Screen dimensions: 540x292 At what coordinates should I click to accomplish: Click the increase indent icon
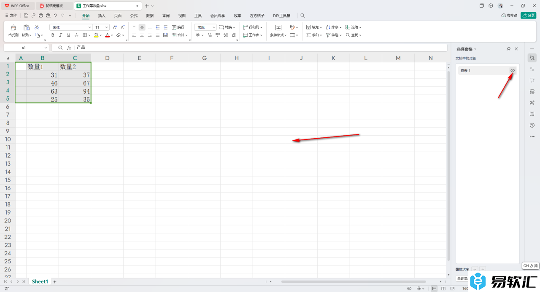click(165, 27)
